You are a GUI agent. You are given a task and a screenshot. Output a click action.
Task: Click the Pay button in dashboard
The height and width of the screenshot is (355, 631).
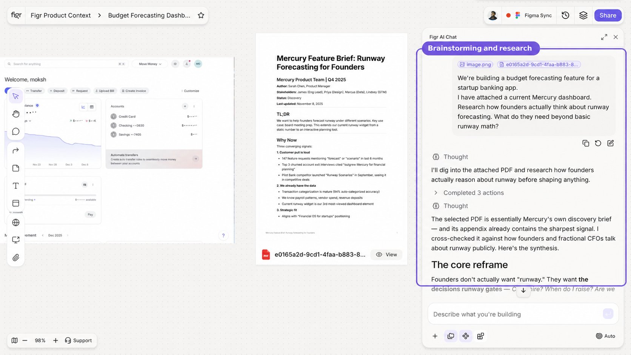(x=90, y=215)
